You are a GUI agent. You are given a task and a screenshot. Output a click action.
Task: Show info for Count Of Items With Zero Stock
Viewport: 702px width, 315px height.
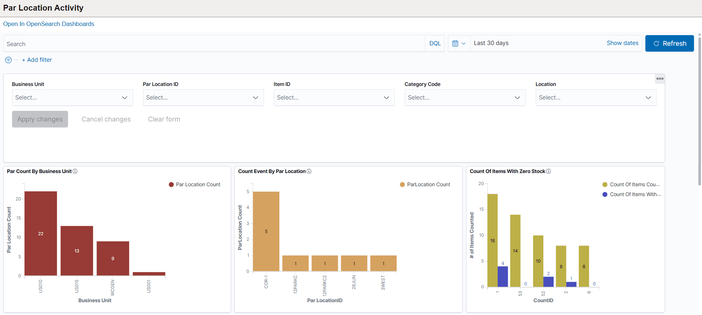(x=548, y=171)
